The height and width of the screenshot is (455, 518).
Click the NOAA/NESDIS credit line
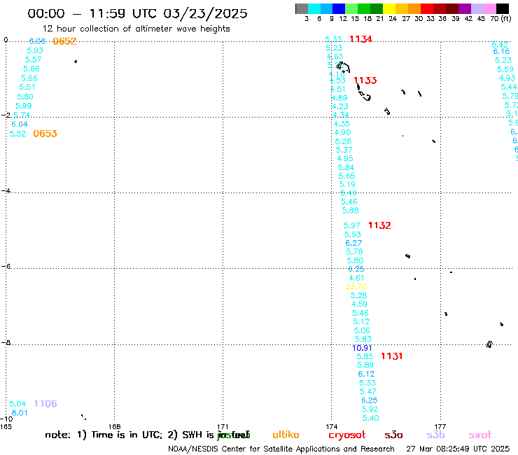(281, 449)
